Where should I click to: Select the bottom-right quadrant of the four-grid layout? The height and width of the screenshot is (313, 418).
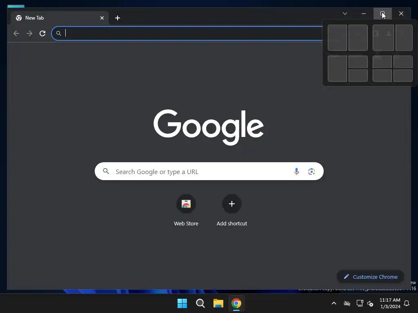coord(403,75)
